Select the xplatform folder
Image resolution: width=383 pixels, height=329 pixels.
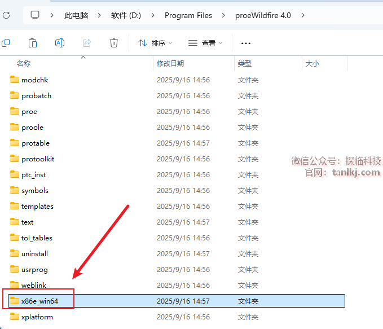(37, 317)
